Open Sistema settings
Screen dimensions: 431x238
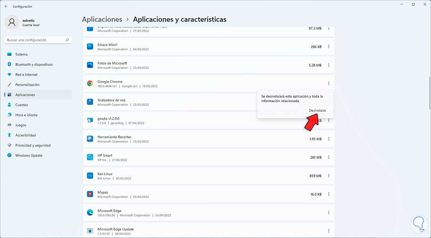pos(38,55)
